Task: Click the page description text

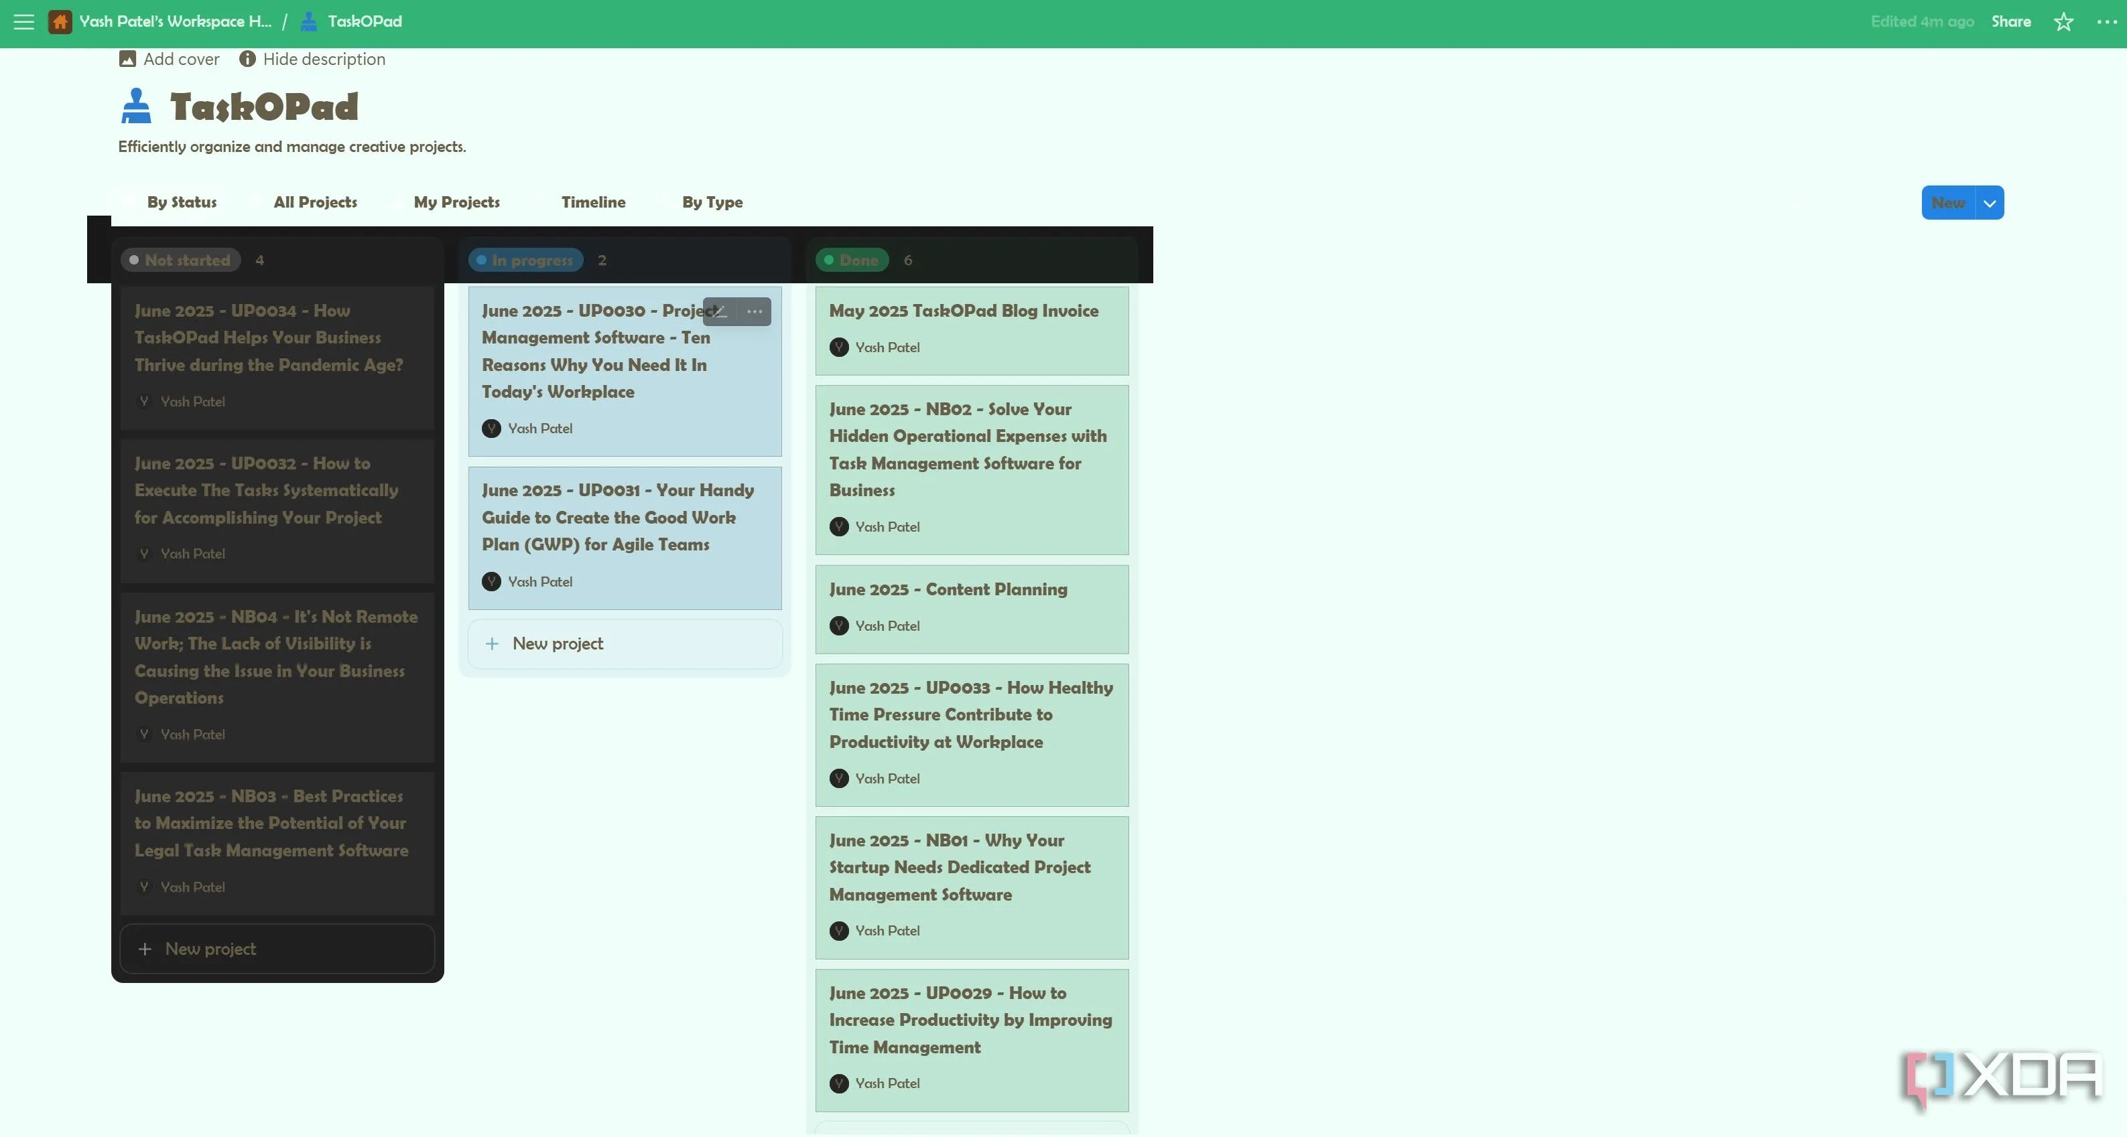Action: click(x=292, y=147)
